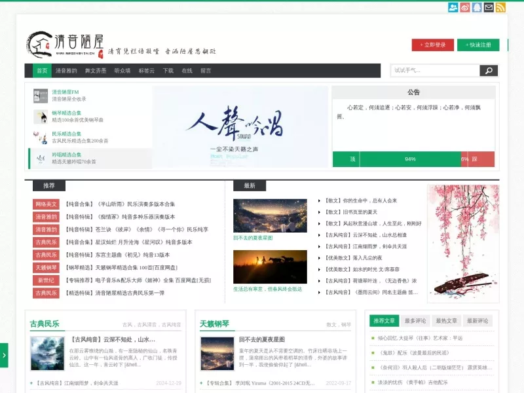This screenshot has width=524, height=393.
Task: Click the 网络美文 red tag
Action: [x=46, y=204]
